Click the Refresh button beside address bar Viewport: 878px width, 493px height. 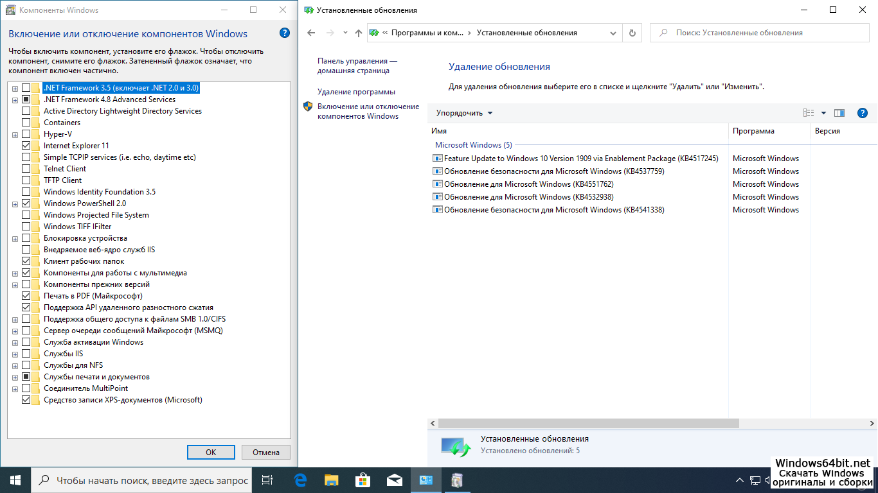tap(632, 33)
